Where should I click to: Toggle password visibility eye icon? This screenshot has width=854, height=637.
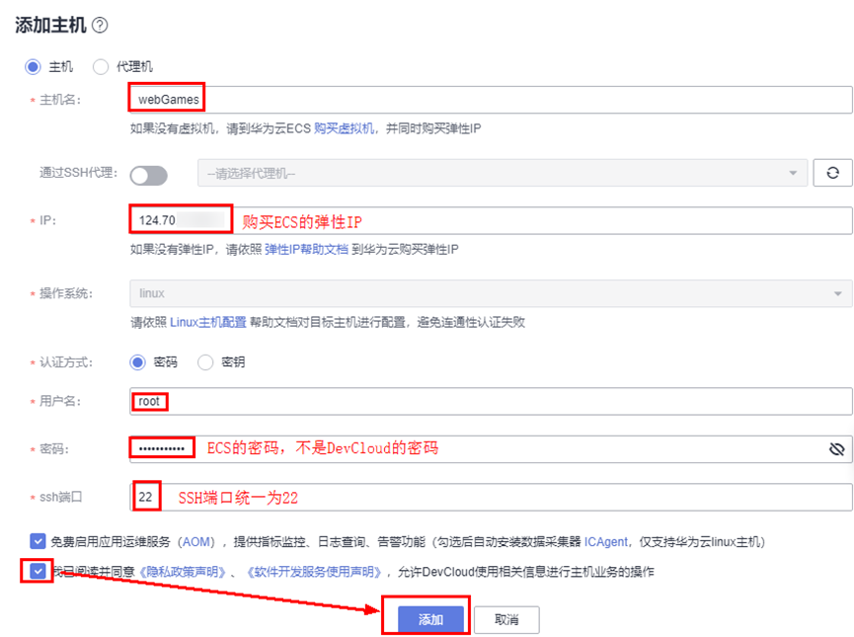pos(836,449)
